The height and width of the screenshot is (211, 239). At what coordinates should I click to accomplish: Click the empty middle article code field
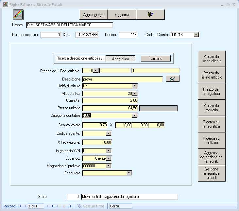pos(115,71)
